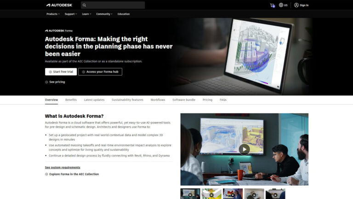353x199 pixels.
Task: Switch to the FAQs tab
Action: pyautogui.click(x=223, y=99)
